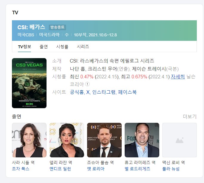Click 멜 로드리게즈 actor photo

142,140
